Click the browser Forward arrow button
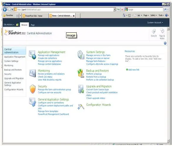173x146 pixels. pos(9,10)
